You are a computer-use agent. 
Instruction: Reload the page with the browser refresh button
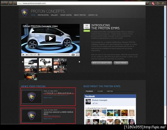11,3
